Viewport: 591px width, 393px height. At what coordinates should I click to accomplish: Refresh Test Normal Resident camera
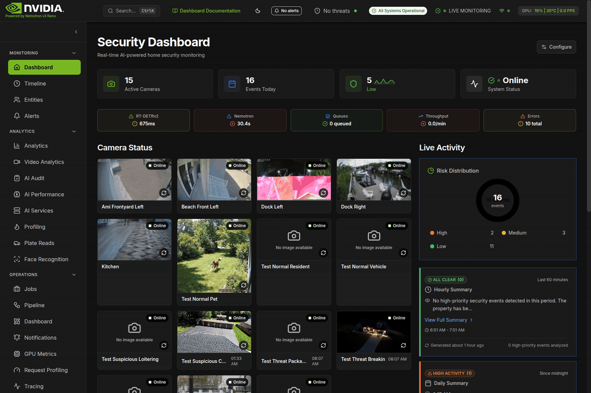[324, 253]
